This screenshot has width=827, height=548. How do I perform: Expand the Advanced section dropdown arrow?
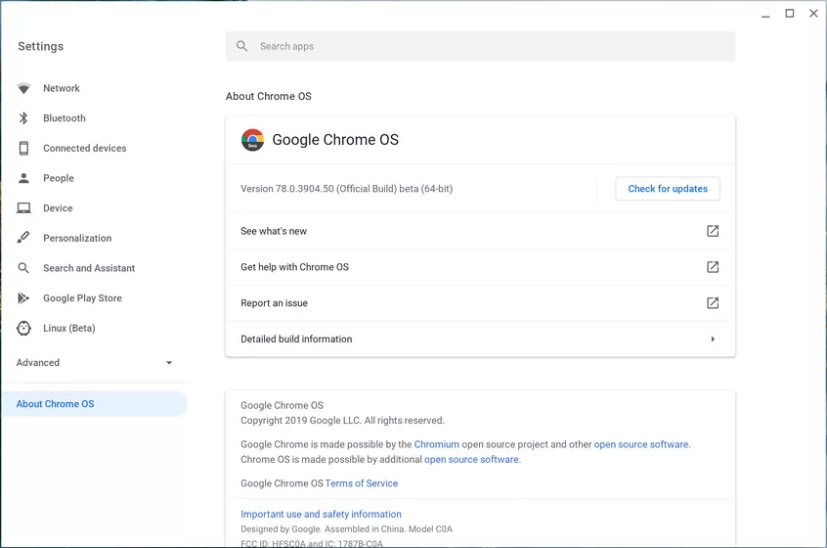tap(169, 363)
